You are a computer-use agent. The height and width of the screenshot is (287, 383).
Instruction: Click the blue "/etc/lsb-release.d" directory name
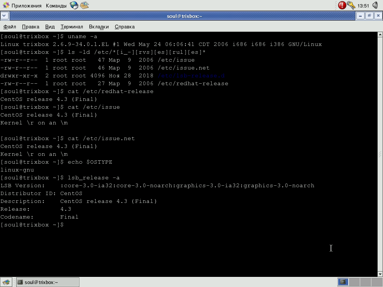(x=191, y=75)
